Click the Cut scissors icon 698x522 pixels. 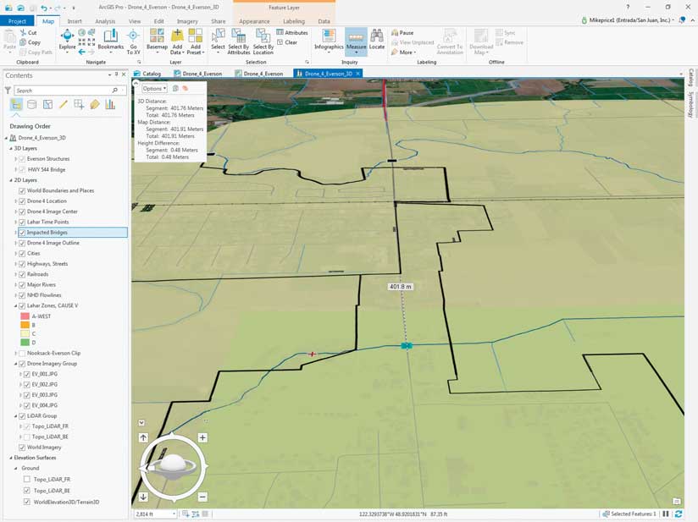tap(24, 32)
